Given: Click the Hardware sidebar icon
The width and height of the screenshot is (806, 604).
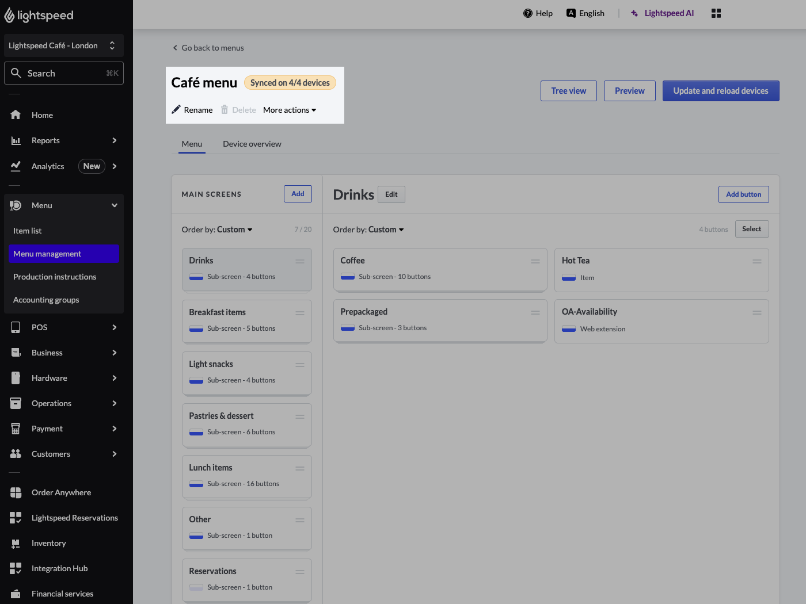Looking at the screenshot, I should point(16,378).
